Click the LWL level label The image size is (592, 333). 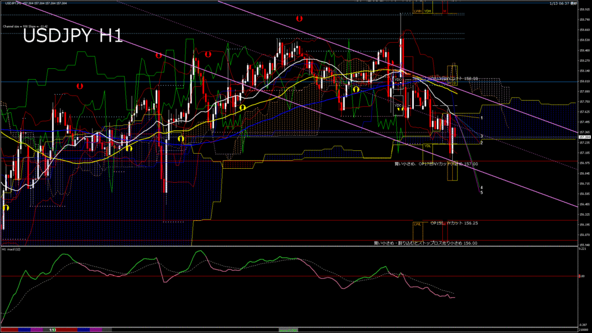(x=417, y=224)
